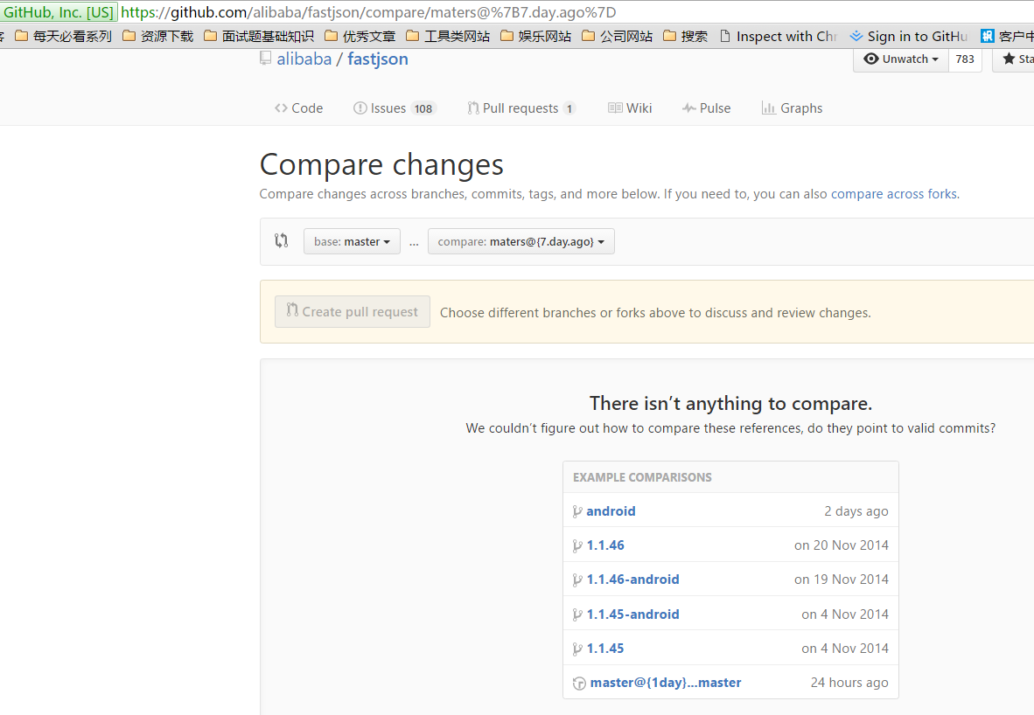
Task: Click the eye icon on Unwatch button
Action: click(x=871, y=59)
